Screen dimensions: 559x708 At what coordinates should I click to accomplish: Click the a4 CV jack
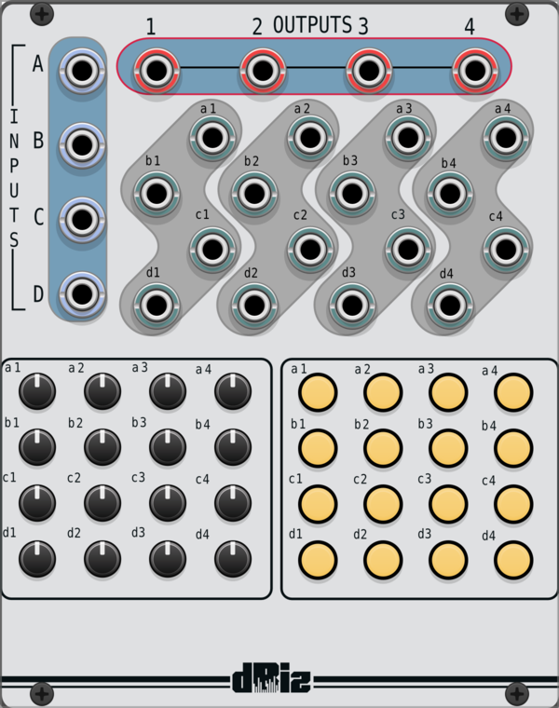click(x=506, y=137)
